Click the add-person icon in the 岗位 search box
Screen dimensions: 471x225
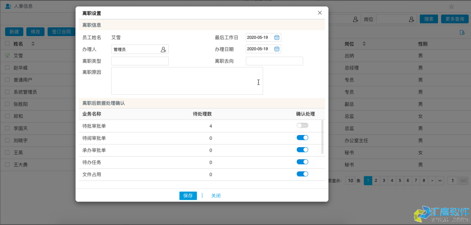pyautogui.click(x=411, y=19)
